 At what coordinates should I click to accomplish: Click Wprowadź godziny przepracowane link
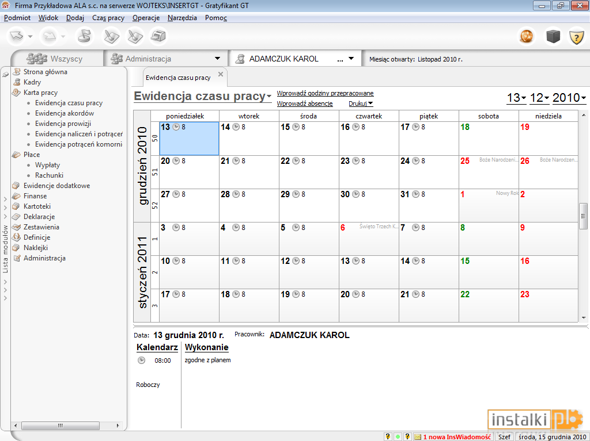(x=325, y=93)
